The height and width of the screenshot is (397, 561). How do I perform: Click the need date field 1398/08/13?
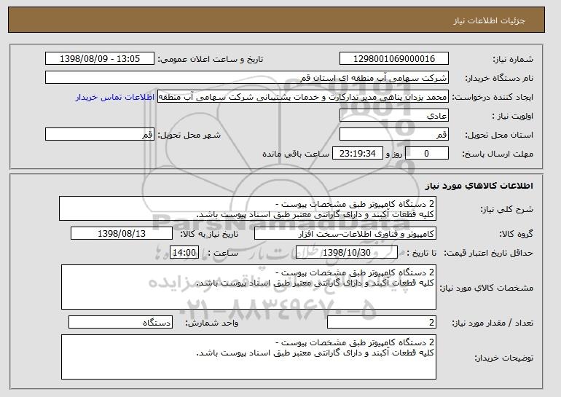coord(122,234)
